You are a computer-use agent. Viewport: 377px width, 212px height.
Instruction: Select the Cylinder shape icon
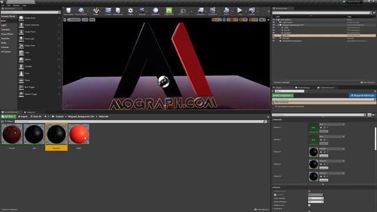pos(21,67)
